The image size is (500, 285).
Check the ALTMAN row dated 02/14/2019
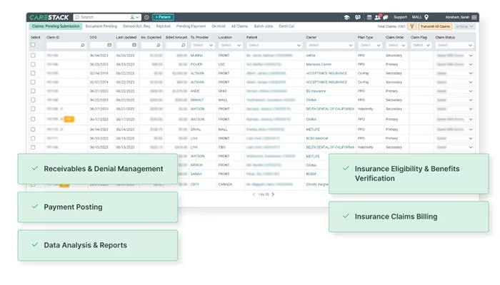pyautogui.click(x=33, y=73)
